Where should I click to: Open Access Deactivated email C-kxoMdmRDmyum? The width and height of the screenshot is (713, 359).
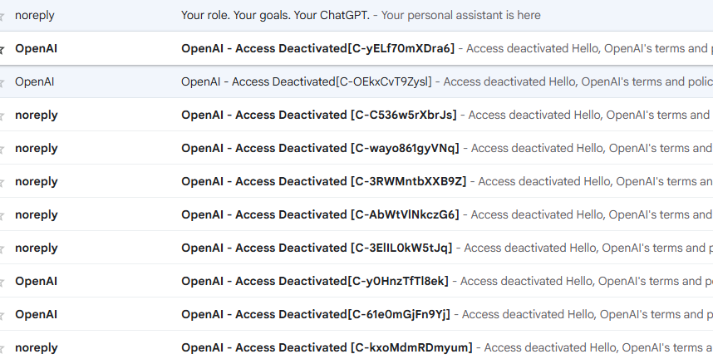(x=356, y=347)
